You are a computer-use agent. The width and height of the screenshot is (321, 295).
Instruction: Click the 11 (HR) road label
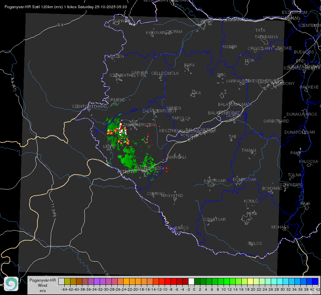tap(53, 210)
